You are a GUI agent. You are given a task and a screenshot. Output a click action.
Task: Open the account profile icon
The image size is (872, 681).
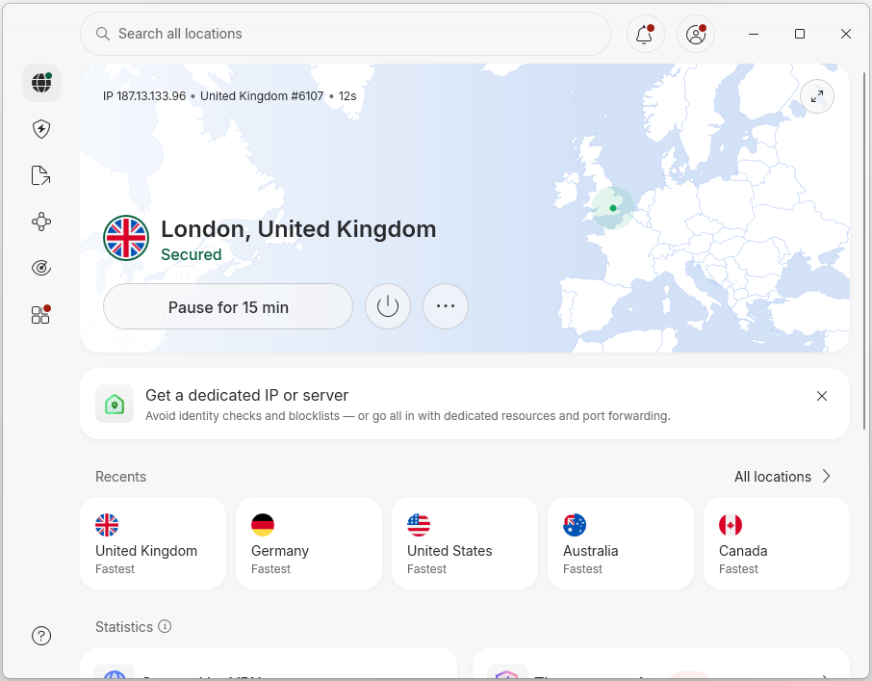(696, 34)
